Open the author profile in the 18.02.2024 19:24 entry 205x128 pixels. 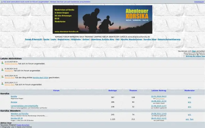coord(10,77)
